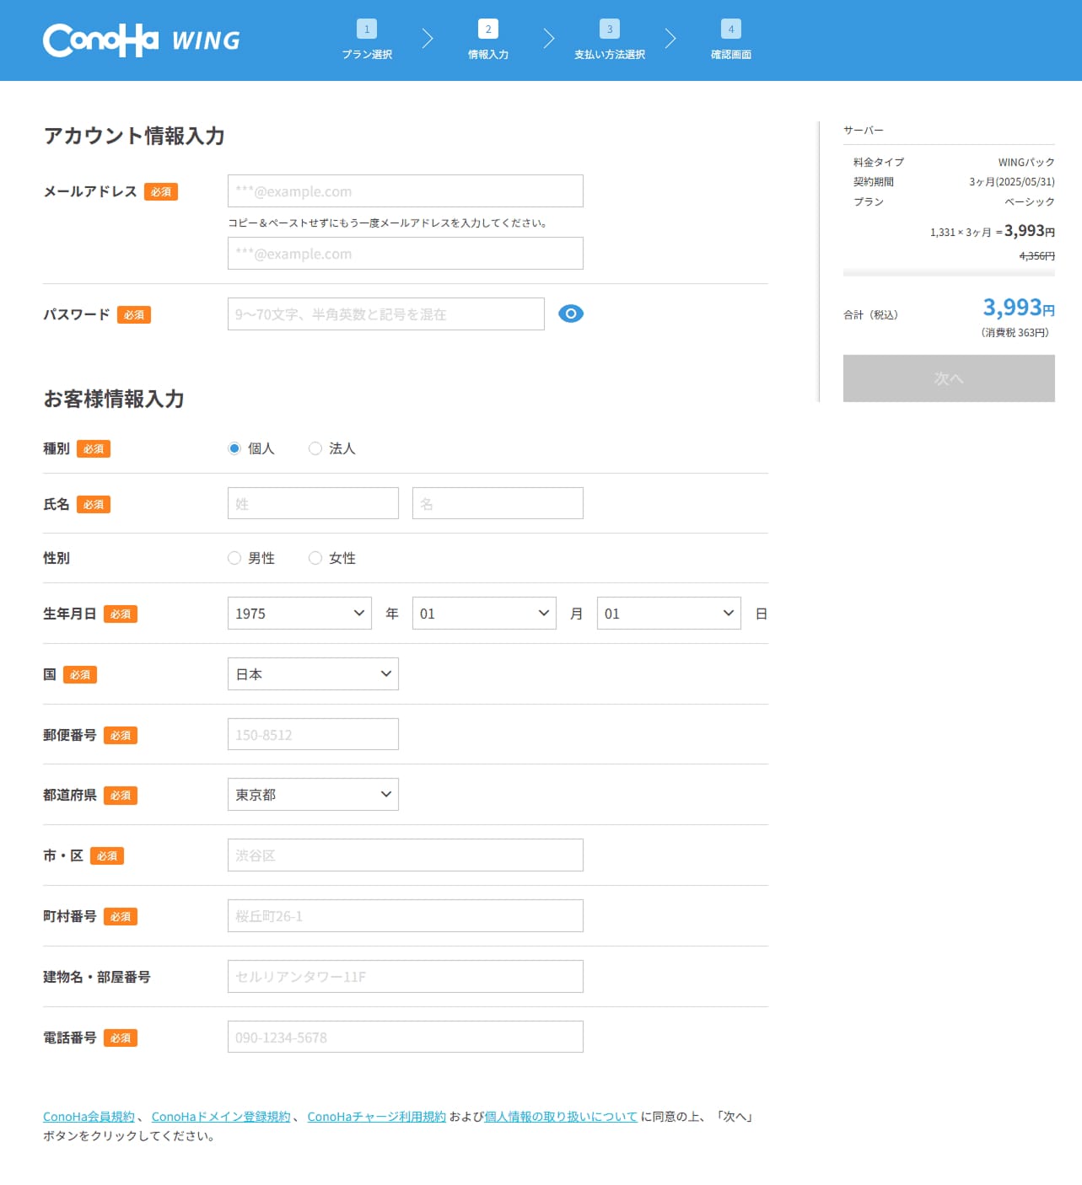Choose 男性 for gender
Screen dimensions: 1082x1185
234,558
